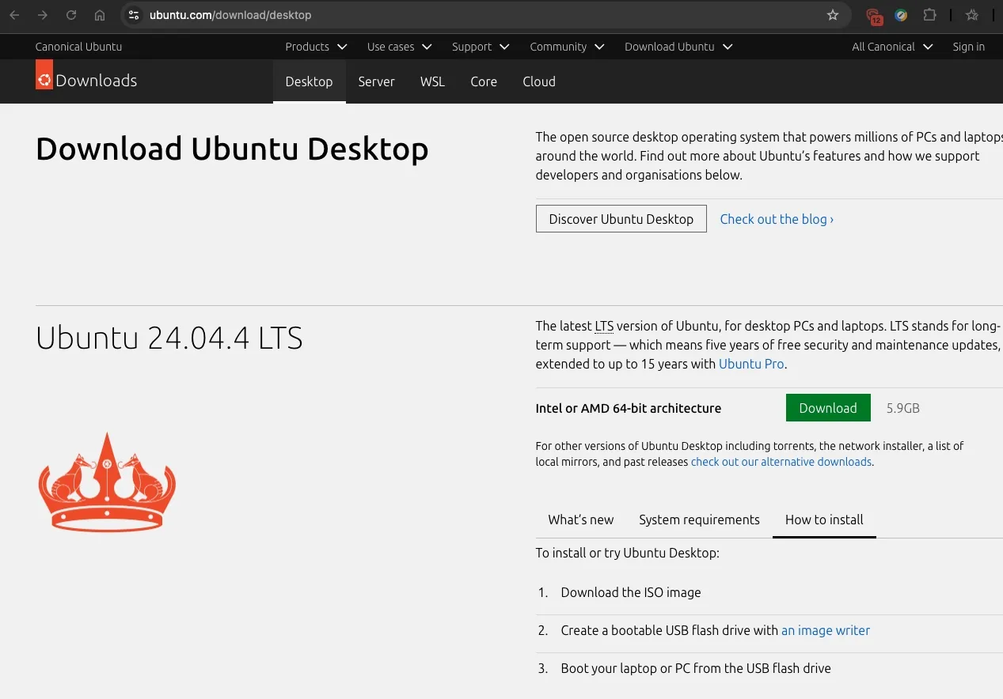The image size is (1003, 699).
Task: Open the Check out the blog link
Action: coord(777,219)
